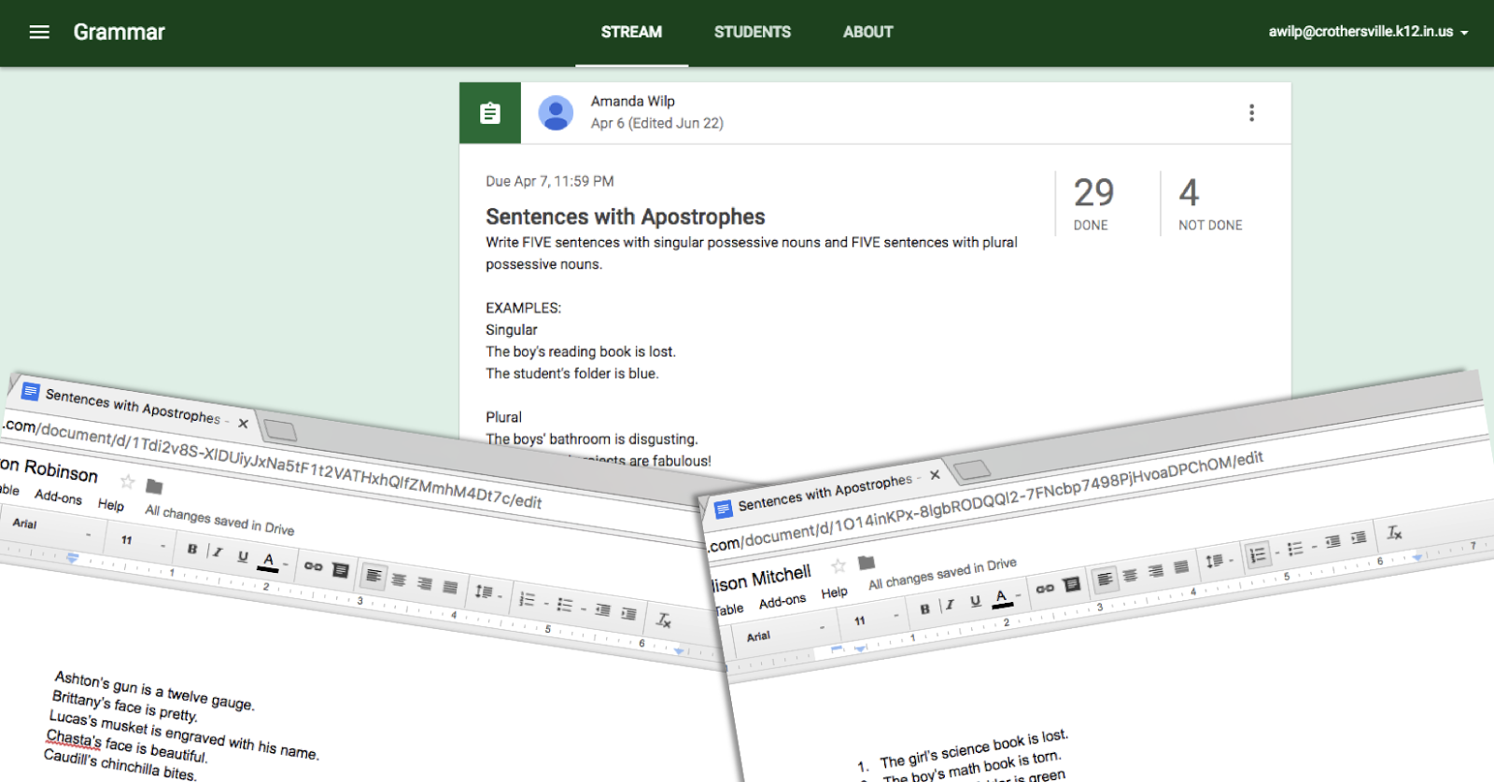The height and width of the screenshot is (782, 1494).
Task: Click move-to-folder icon in Robinson's document
Action: click(x=155, y=486)
